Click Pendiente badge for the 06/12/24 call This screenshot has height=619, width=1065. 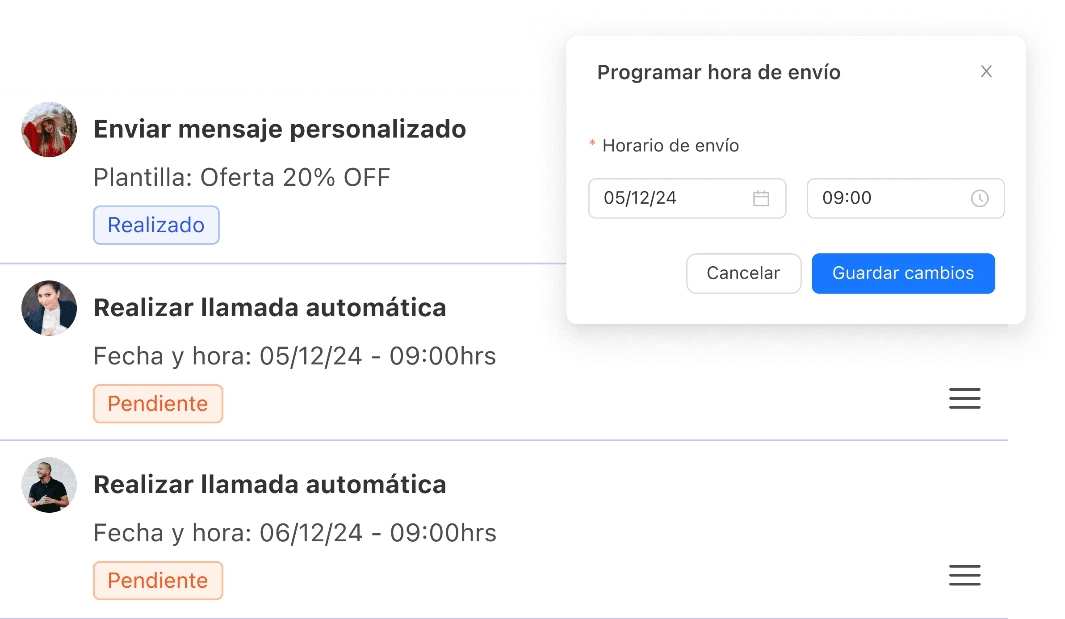(158, 581)
